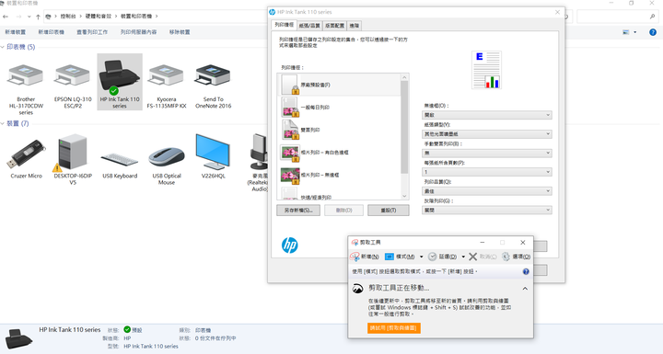
Task: Go back with the Explorer back arrow
Action: [x=6, y=17]
